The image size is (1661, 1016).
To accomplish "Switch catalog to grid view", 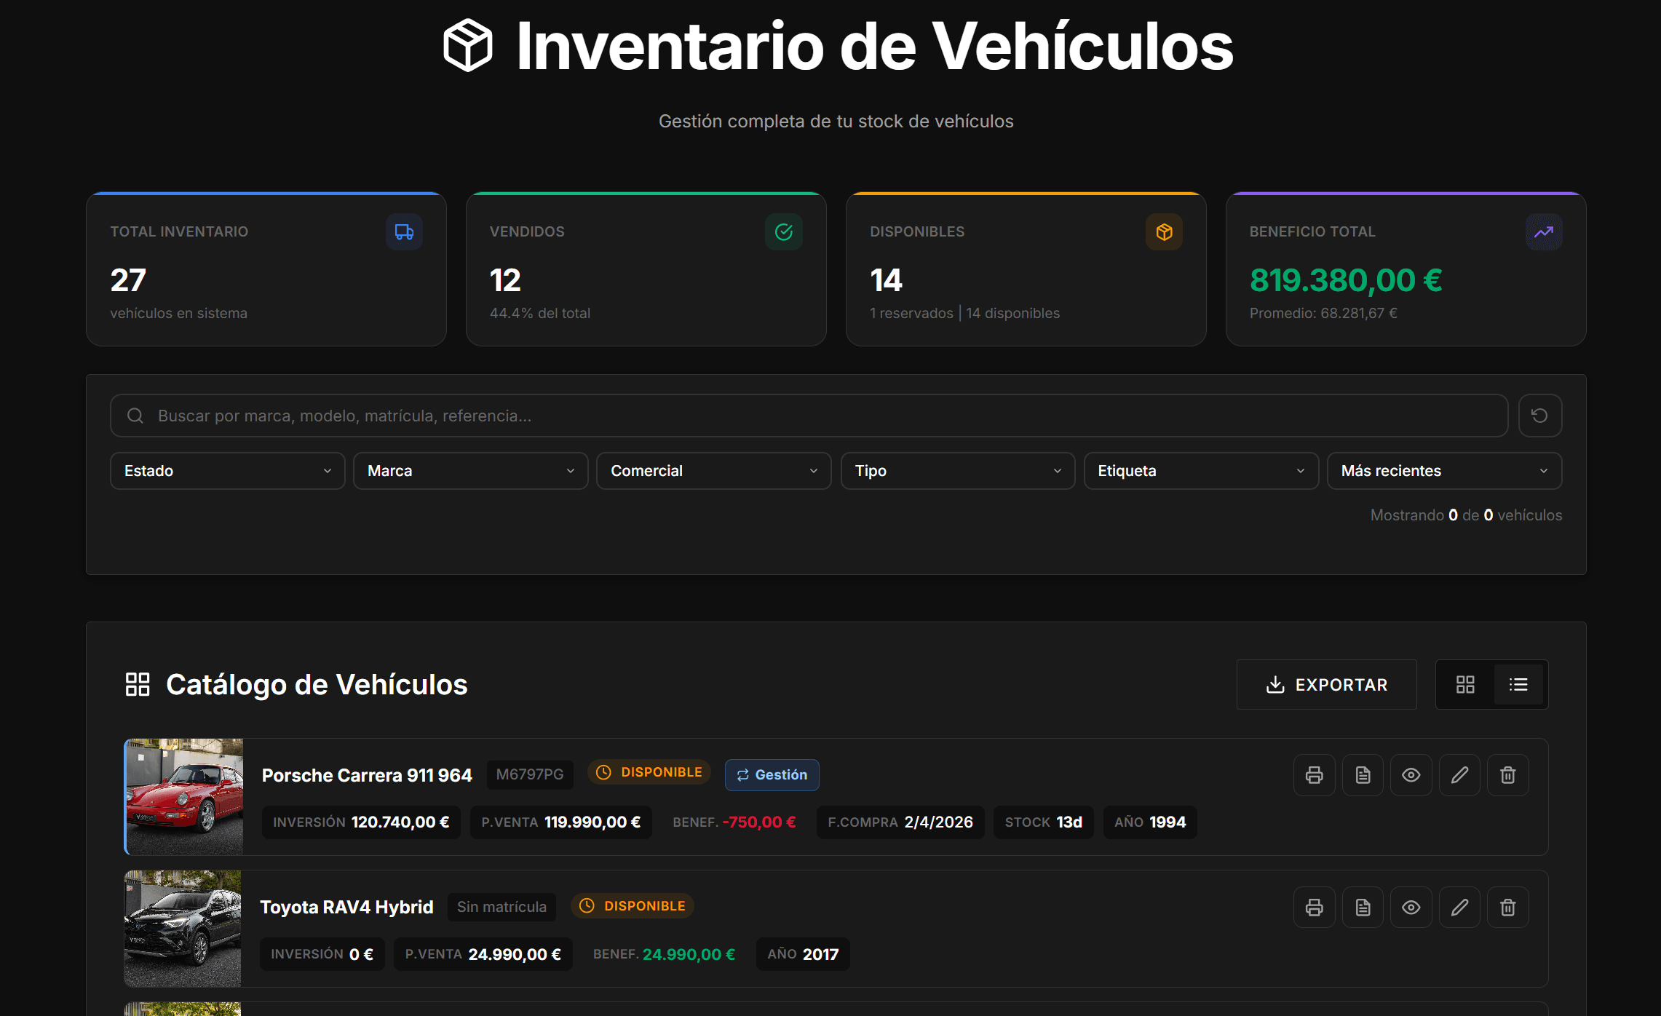I will click(x=1465, y=684).
